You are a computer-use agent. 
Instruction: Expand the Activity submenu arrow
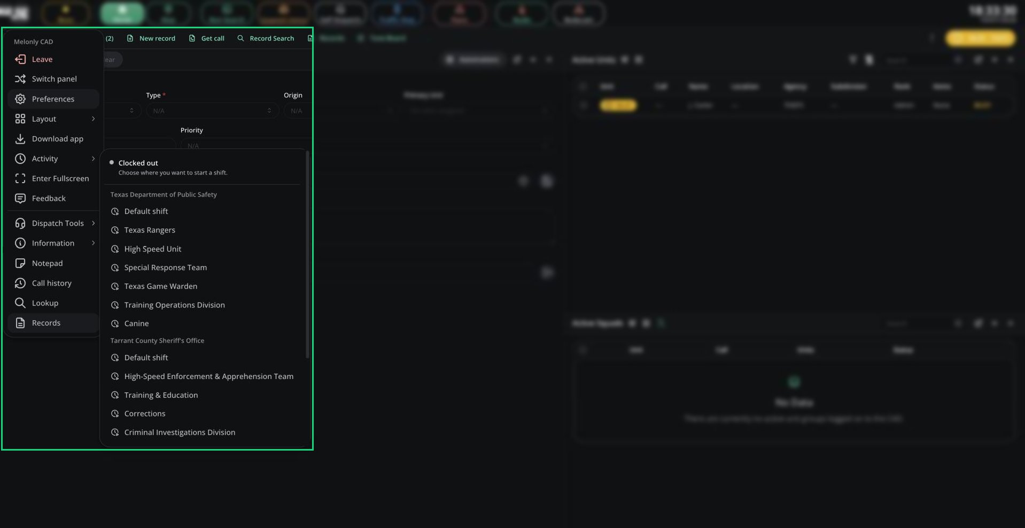click(93, 159)
